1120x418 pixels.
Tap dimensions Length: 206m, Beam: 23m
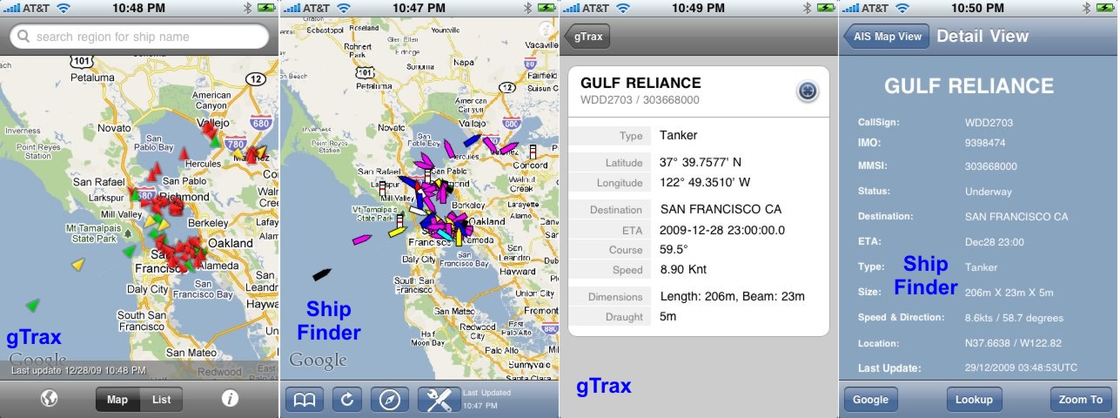tap(733, 297)
